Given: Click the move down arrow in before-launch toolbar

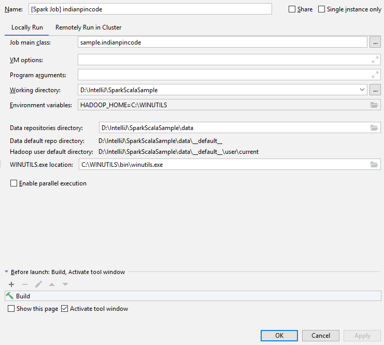Looking at the screenshot, I should (x=65, y=284).
